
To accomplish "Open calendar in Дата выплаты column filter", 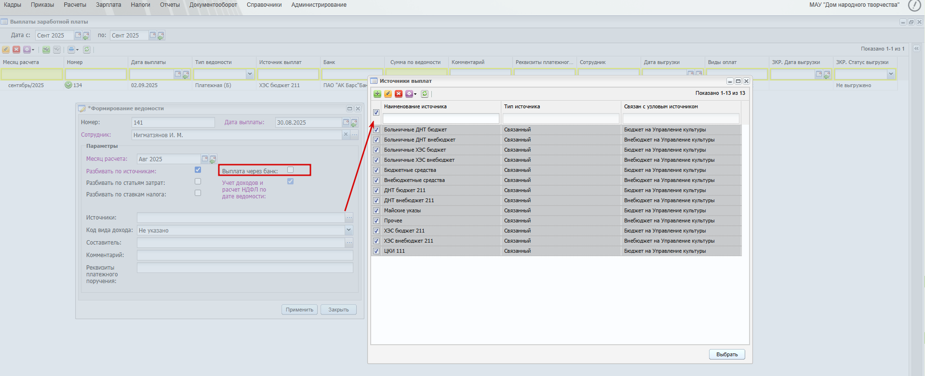I will point(178,74).
